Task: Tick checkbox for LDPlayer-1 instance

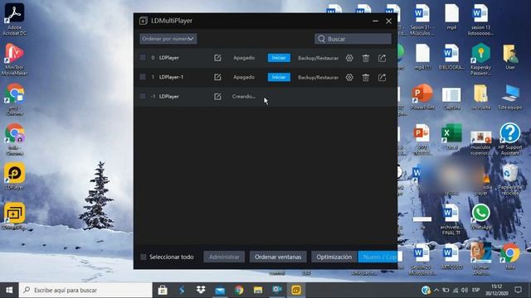Action: point(143,77)
